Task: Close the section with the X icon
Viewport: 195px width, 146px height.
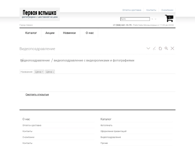Action: tap(172, 48)
